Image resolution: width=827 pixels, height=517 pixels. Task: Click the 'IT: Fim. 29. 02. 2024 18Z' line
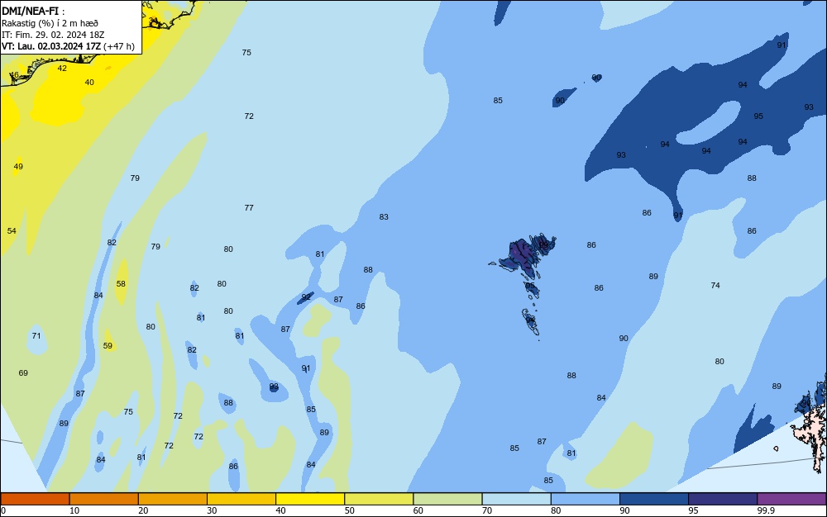click(53, 35)
